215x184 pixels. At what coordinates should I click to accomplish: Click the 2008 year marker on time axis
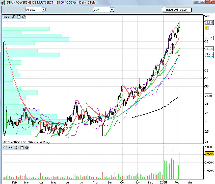click(x=164, y=182)
